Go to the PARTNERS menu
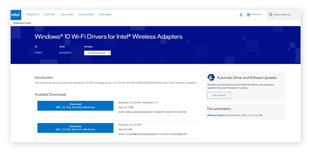Screen dimensions: 311x152 coord(105,15)
